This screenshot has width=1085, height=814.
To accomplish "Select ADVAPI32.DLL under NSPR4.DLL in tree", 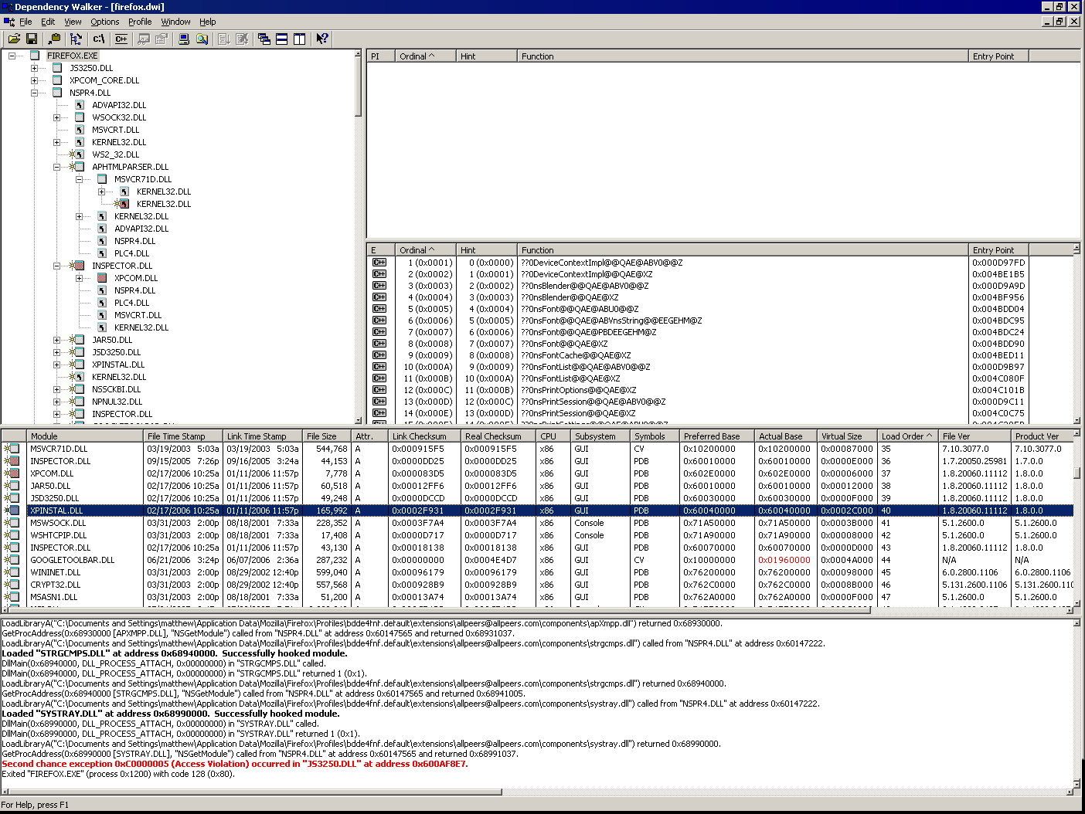I will [x=119, y=105].
